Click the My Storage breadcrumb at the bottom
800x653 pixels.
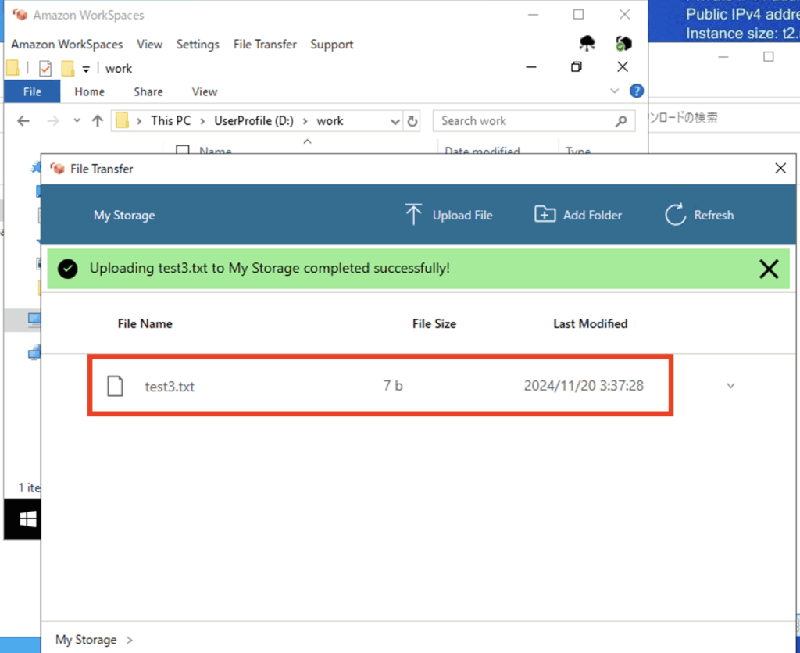pyautogui.click(x=86, y=640)
